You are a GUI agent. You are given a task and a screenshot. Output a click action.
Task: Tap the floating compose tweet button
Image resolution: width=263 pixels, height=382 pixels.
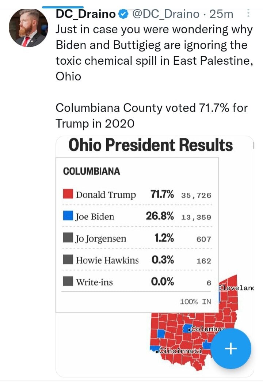coord(231,348)
